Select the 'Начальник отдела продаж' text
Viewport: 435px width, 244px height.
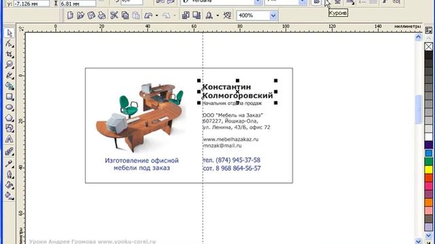click(232, 103)
